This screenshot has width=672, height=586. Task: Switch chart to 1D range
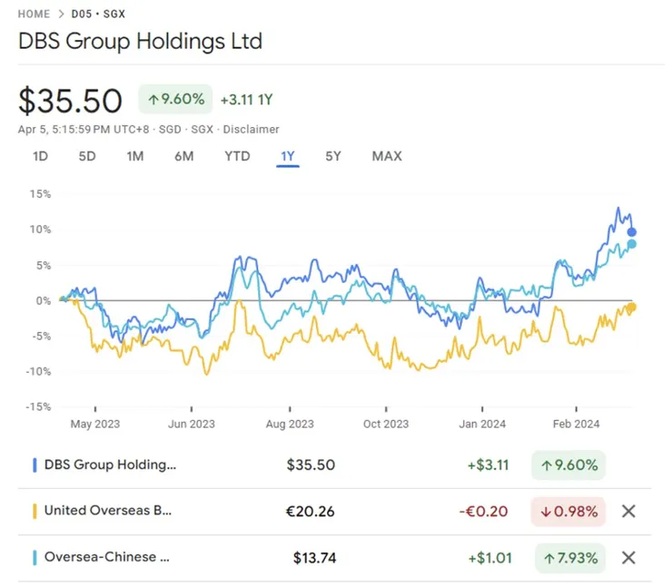tap(40, 156)
